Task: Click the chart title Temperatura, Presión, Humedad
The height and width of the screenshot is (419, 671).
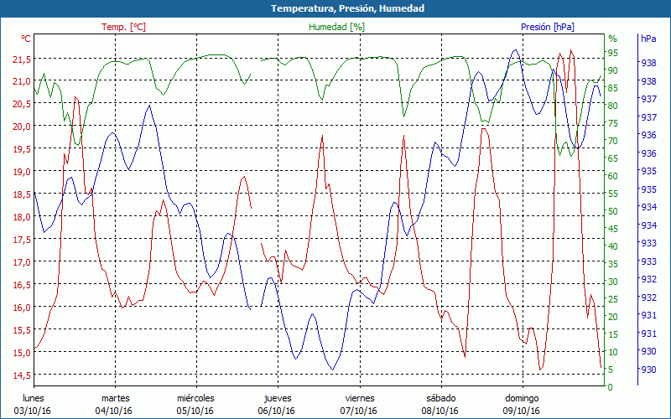Action: tap(335, 8)
